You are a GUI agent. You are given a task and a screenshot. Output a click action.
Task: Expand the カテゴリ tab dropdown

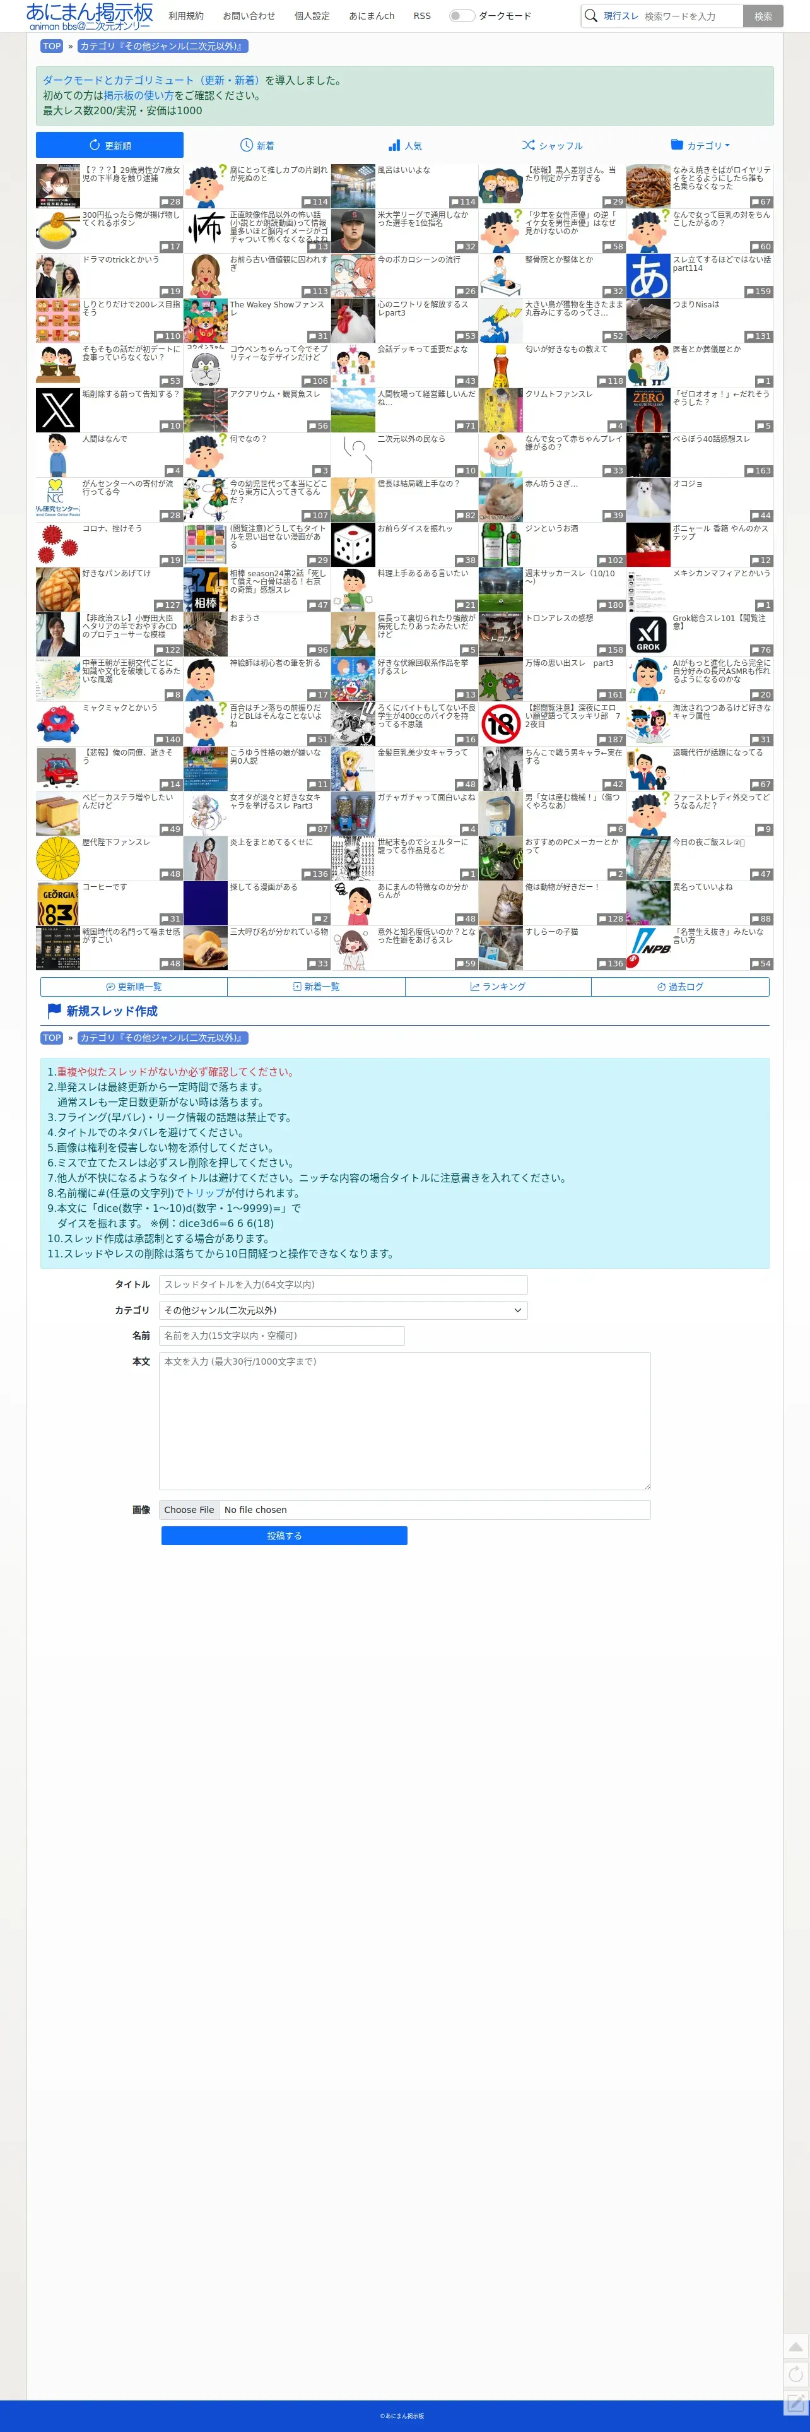700,145
